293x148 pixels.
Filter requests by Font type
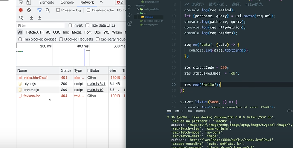click(x=88, y=32)
